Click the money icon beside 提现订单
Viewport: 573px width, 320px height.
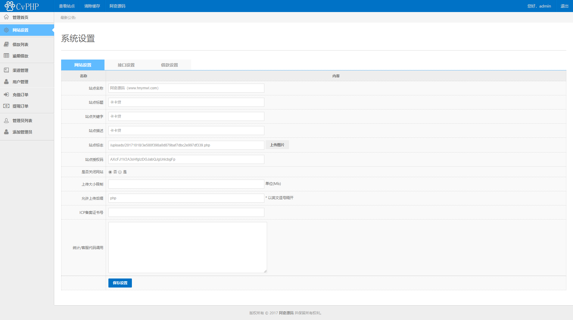[x=6, y=106]
